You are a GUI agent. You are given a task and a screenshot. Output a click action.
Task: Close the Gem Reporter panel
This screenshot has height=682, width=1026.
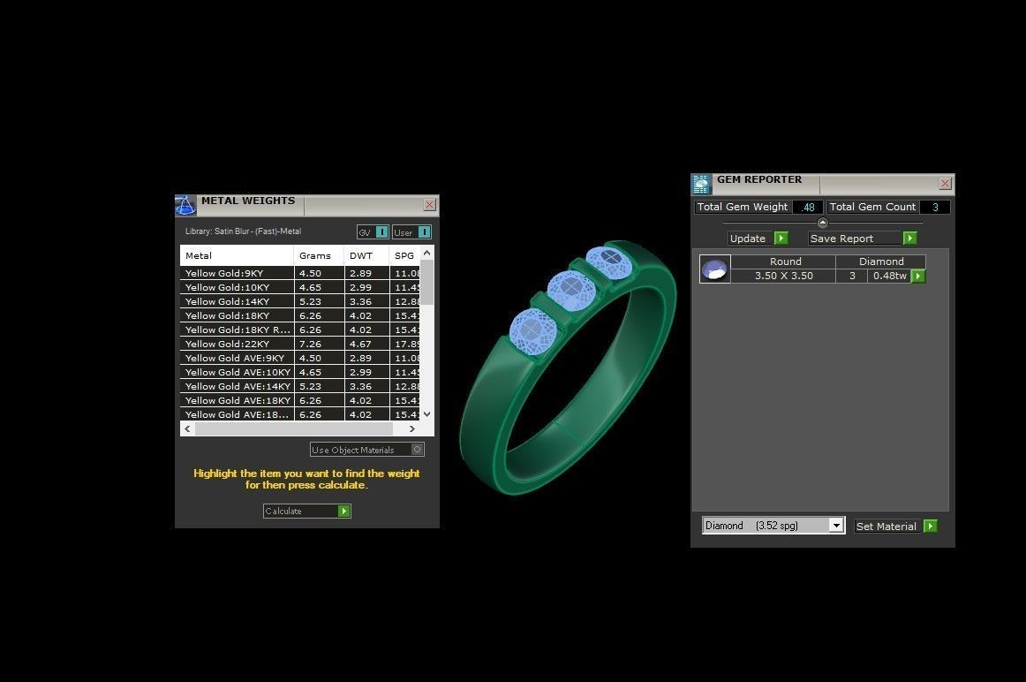(x=945, y=184)
